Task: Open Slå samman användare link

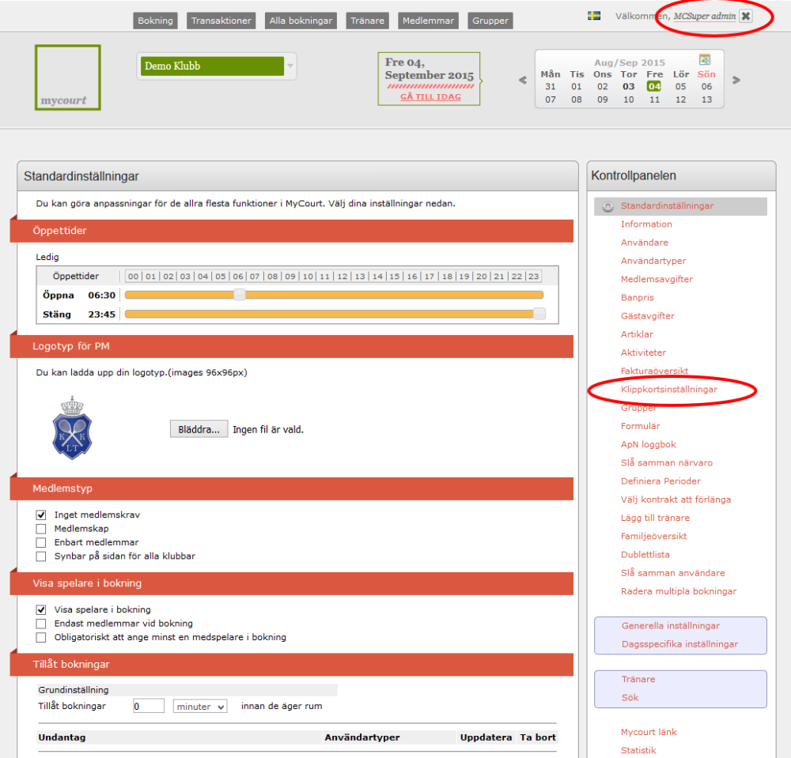Action: (x=672, y=573)
